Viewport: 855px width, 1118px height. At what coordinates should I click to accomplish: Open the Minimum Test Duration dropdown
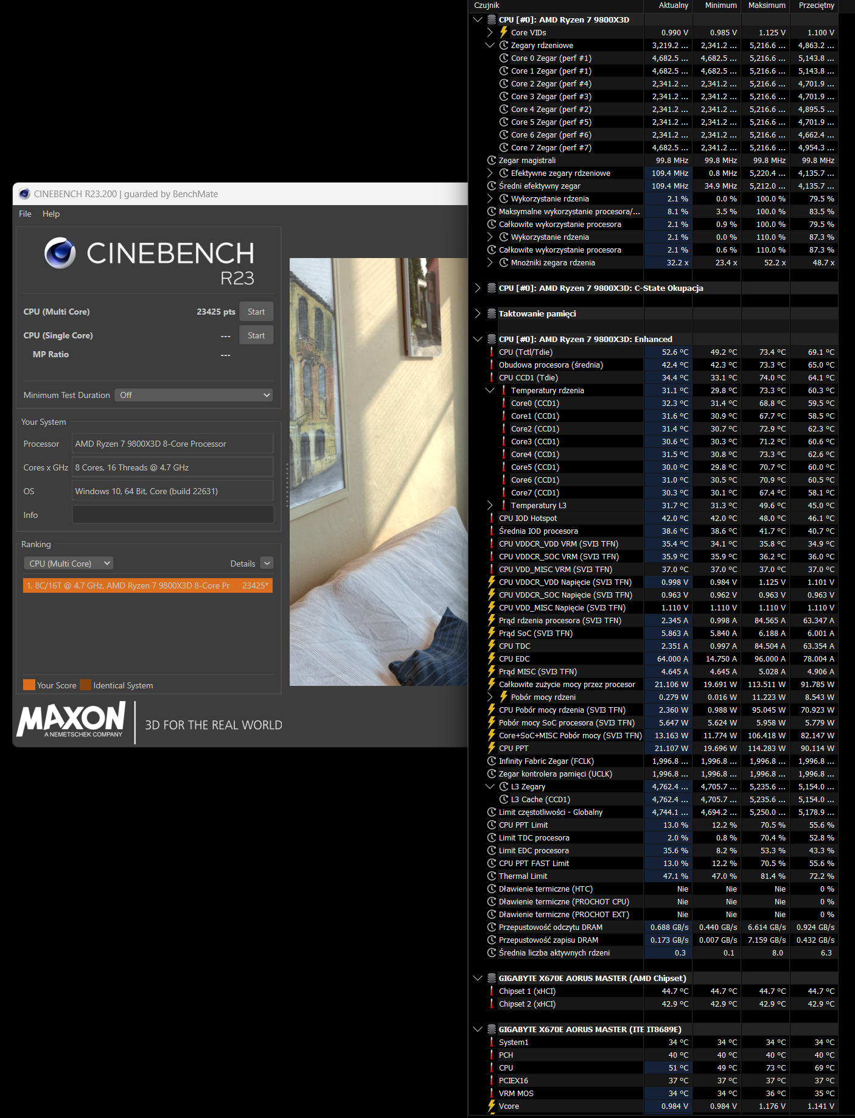click(194, 395)
